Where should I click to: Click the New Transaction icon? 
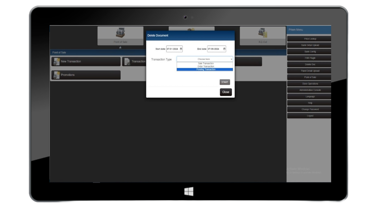(x=57, y=61)
